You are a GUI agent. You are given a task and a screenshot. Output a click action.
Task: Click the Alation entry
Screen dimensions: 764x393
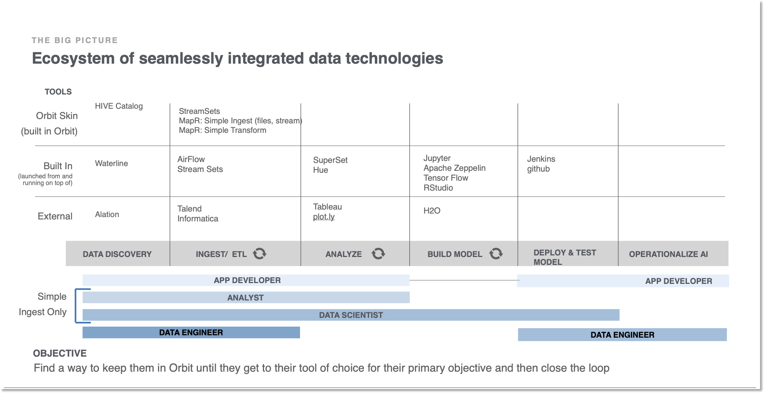pos(107,214)
